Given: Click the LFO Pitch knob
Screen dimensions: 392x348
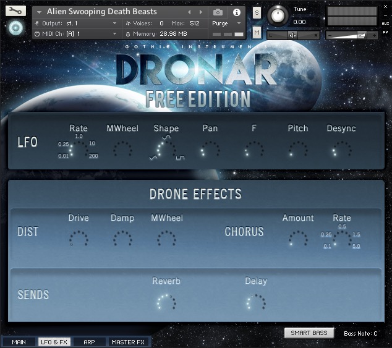Looking at the screenshot, I should click(x=298, y=149).
